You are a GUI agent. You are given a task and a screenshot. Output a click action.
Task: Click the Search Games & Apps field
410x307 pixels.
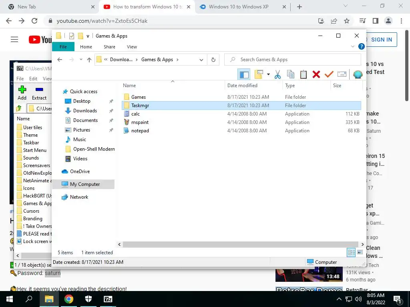click(x=293, y=60)
